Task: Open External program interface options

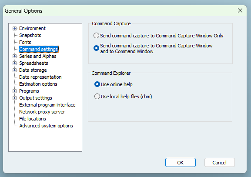Action: [47, 105]
